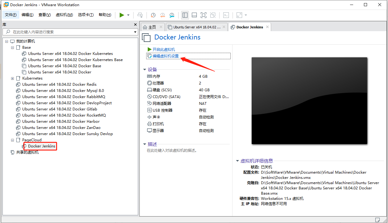The width and height of the screenshot is (388, 223).
Task: Select the Docker ZanDao virtual machine
Action: 61,128
